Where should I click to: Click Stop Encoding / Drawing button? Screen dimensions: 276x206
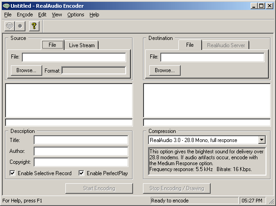click(x=177, y=188)
